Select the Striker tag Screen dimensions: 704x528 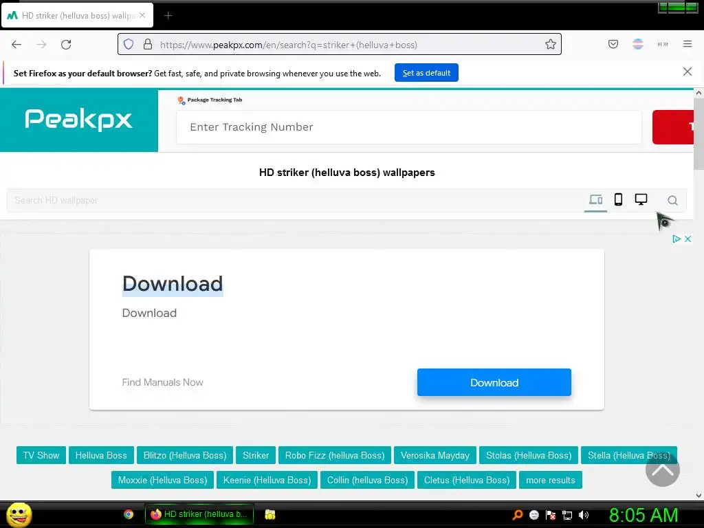(256, 455)
